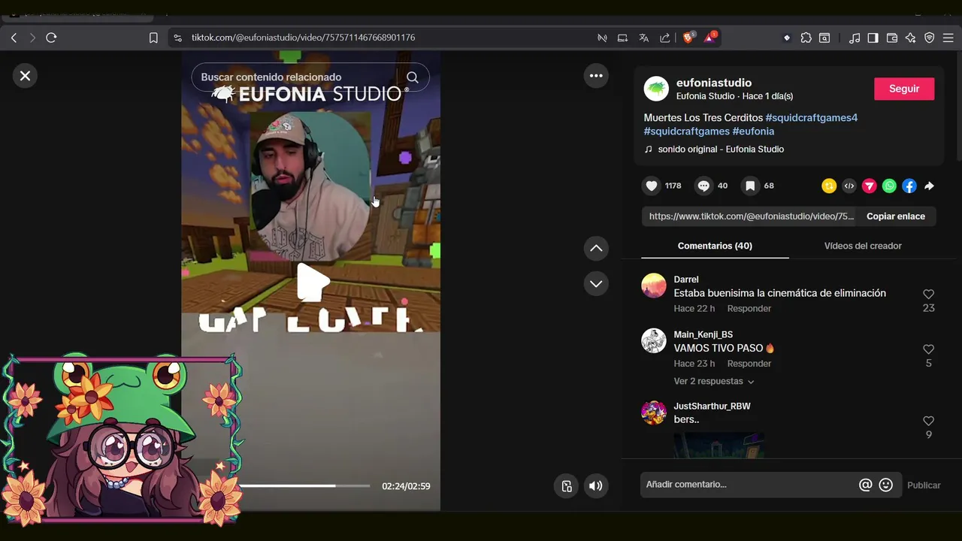Open comments via the speech bubble icon
Viewport: 962px width, 541px height.
pyautogui.click(x=703, y=186)
